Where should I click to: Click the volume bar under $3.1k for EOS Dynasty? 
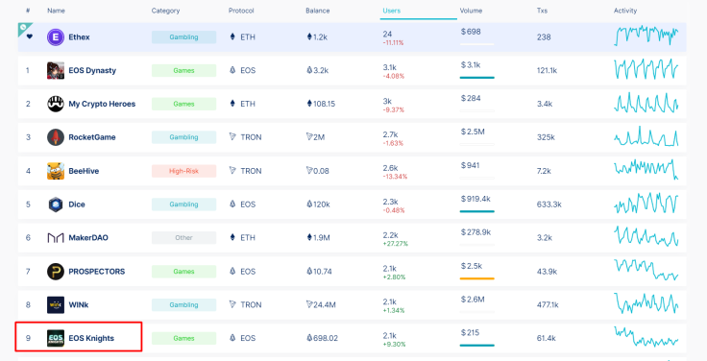(477, 78)
